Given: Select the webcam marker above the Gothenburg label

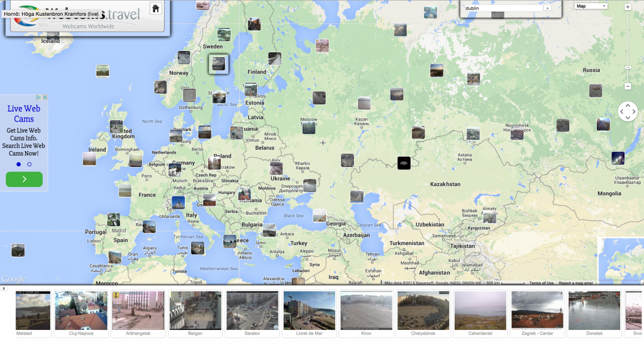Looking at the screenshot, I should [x=189, y=95].
